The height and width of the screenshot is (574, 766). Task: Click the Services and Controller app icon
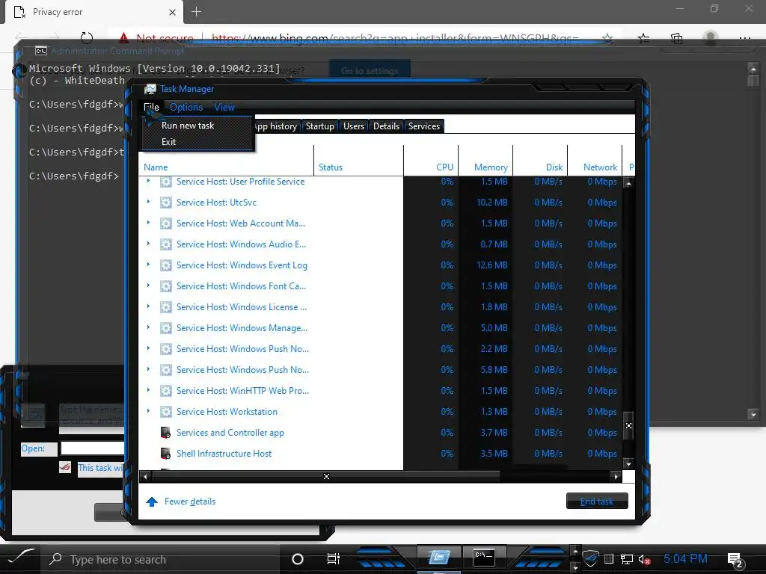(x=165, y=433)
